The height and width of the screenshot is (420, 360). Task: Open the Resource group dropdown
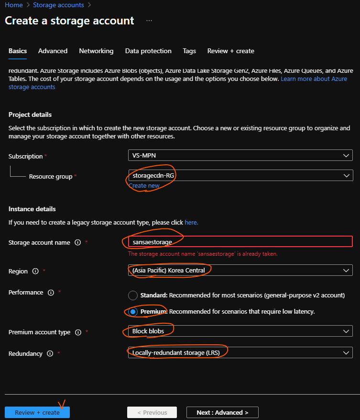240,176
